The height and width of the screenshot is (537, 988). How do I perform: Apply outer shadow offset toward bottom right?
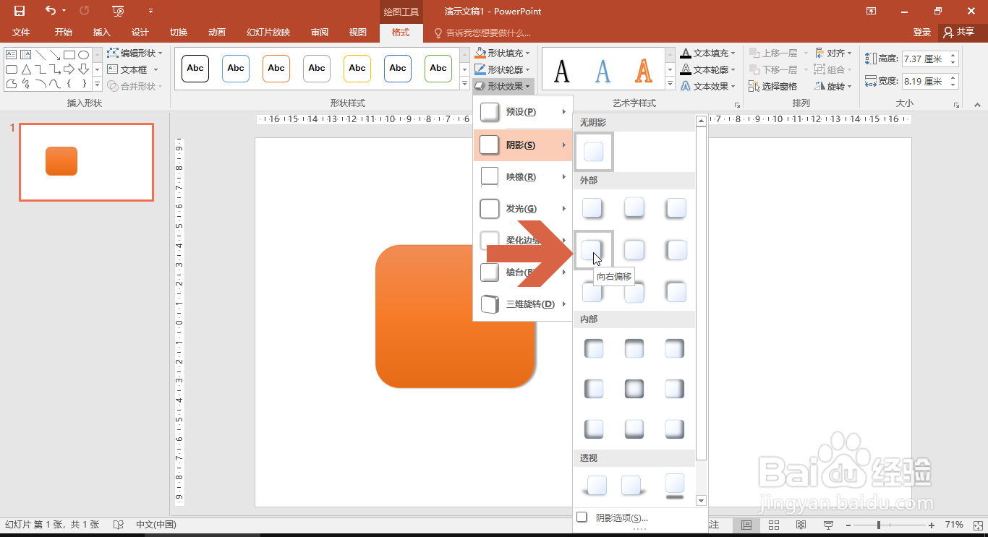592,208
